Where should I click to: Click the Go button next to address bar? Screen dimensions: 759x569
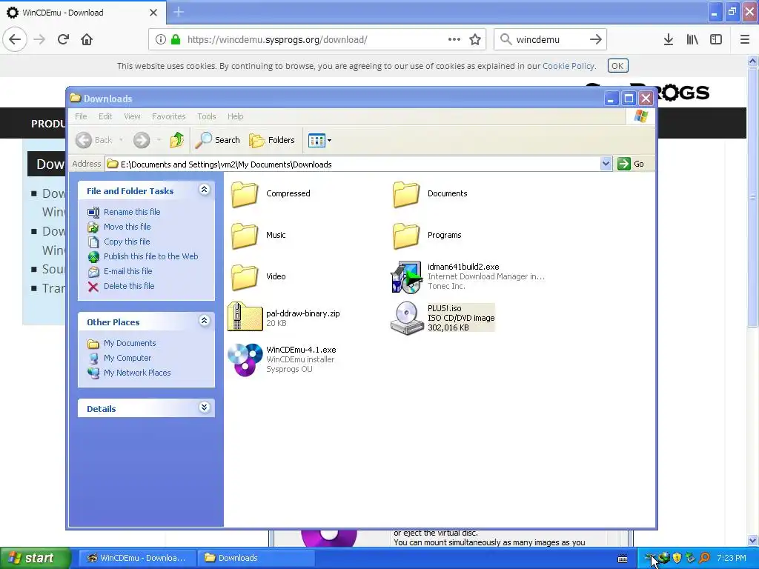(631, 164)
